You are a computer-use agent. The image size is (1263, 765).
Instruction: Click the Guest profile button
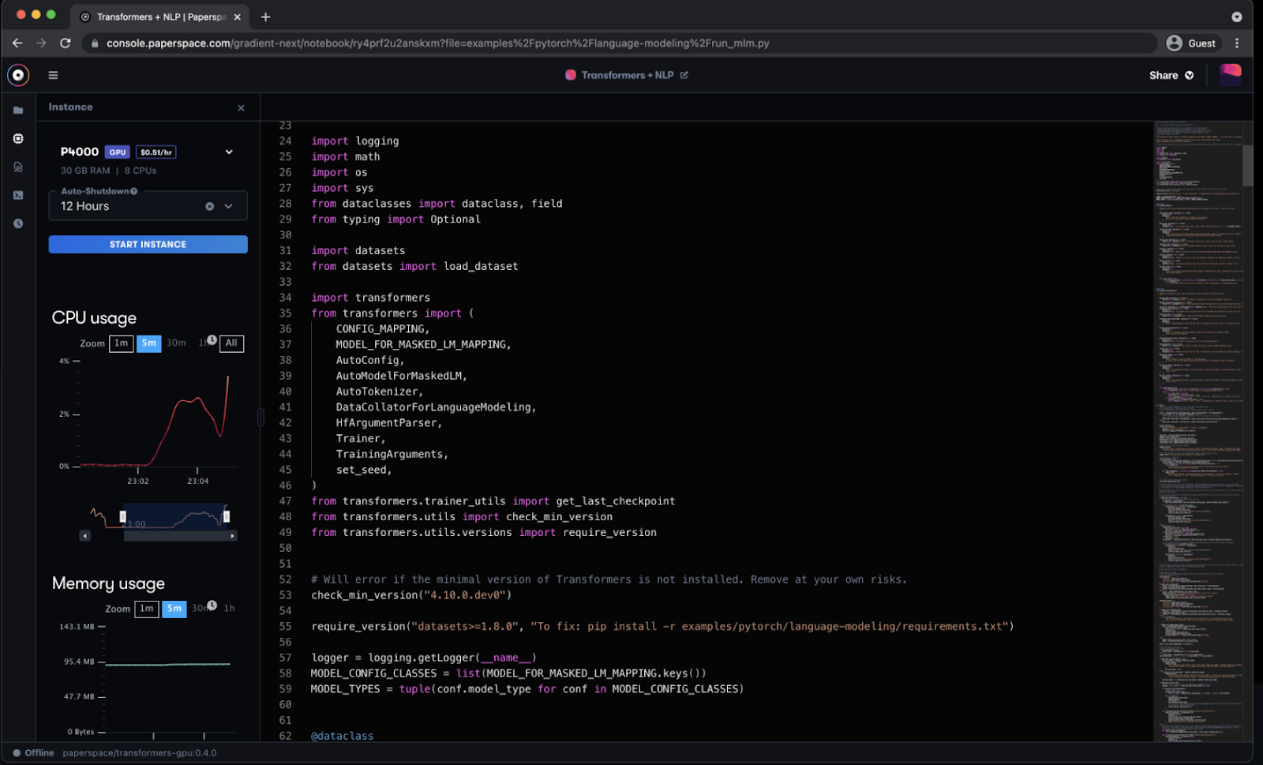point(1191,43)
